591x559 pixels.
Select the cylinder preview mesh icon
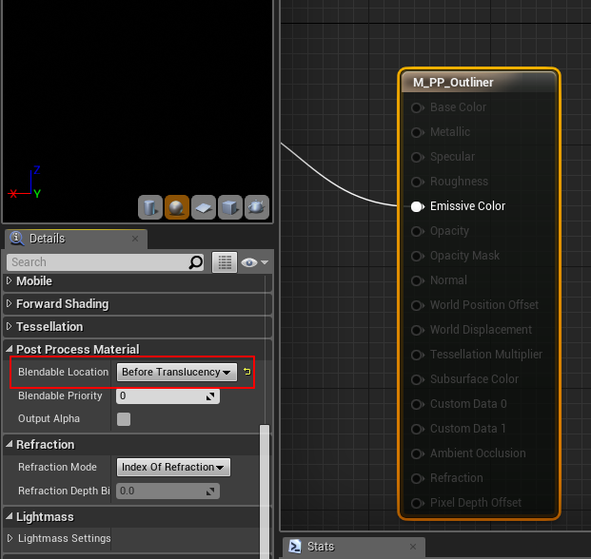tap(149, 206)
